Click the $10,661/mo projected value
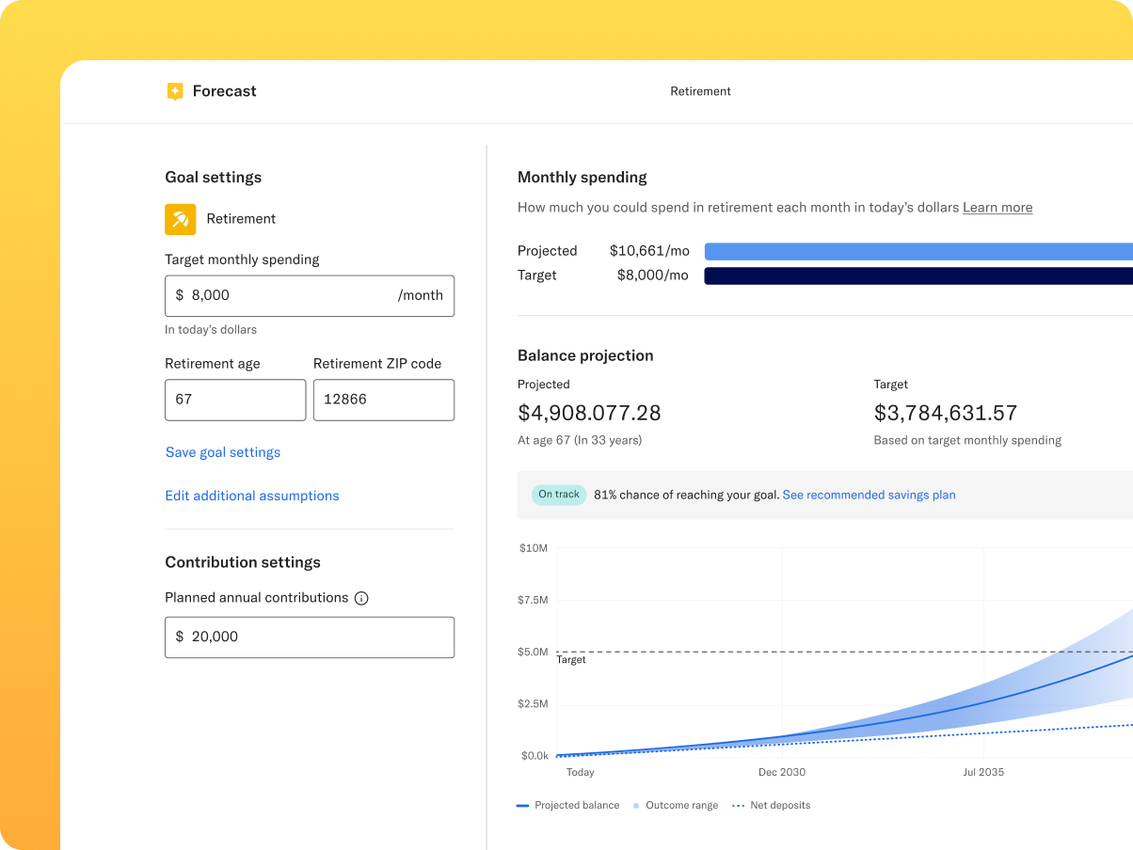The image size is (1133, 850). pyautogui.click(x=648, y=251)
